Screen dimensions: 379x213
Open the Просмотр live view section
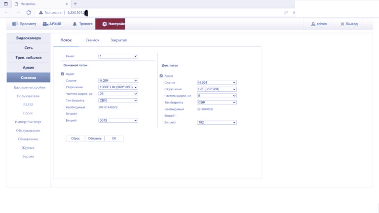coord(24,24)
